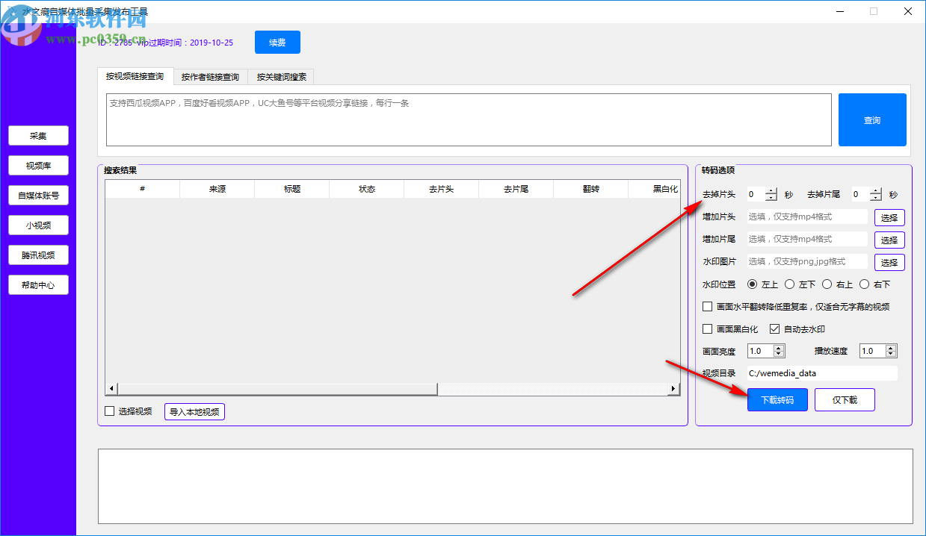This screenshot has width=926, height=536.
Task: Switch to 按关键词搜索 tab
Action: click(281, 77)
